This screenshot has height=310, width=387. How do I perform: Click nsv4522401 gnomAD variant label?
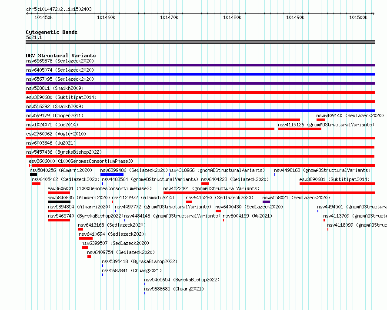click(211, 188)
